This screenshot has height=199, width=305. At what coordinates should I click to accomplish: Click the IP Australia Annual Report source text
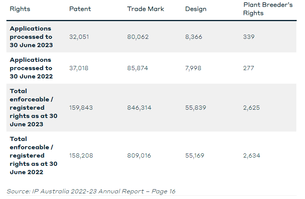tap(91, 191)
